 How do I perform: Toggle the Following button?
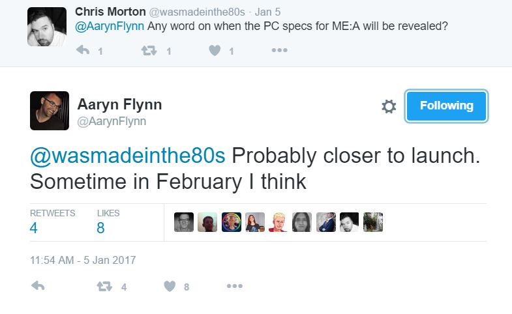pyautogui.click(x=446, y=106)
